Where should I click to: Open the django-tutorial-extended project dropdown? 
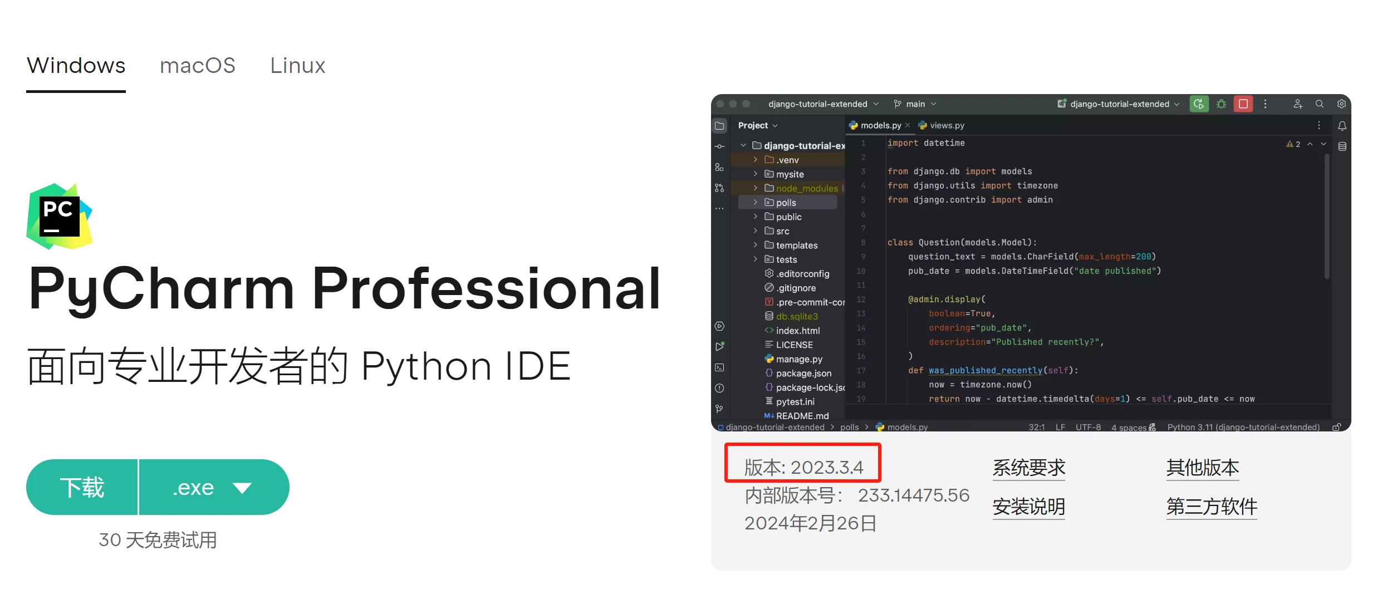(x=823, y=104)
